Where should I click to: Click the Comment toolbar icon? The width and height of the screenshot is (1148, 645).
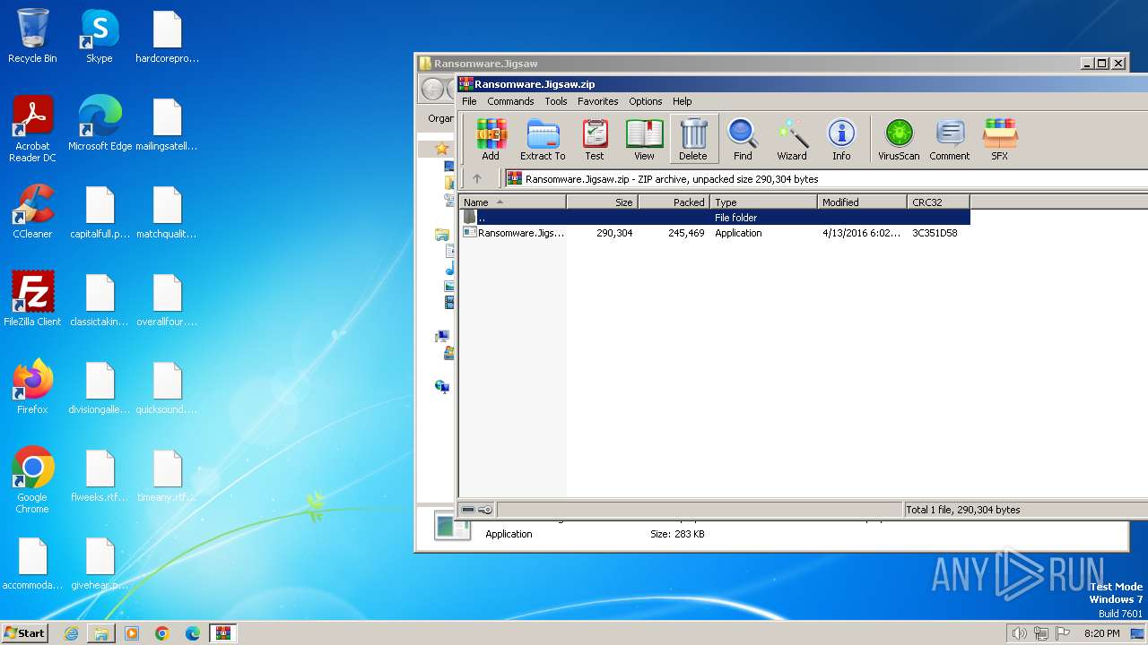[950, 139]
